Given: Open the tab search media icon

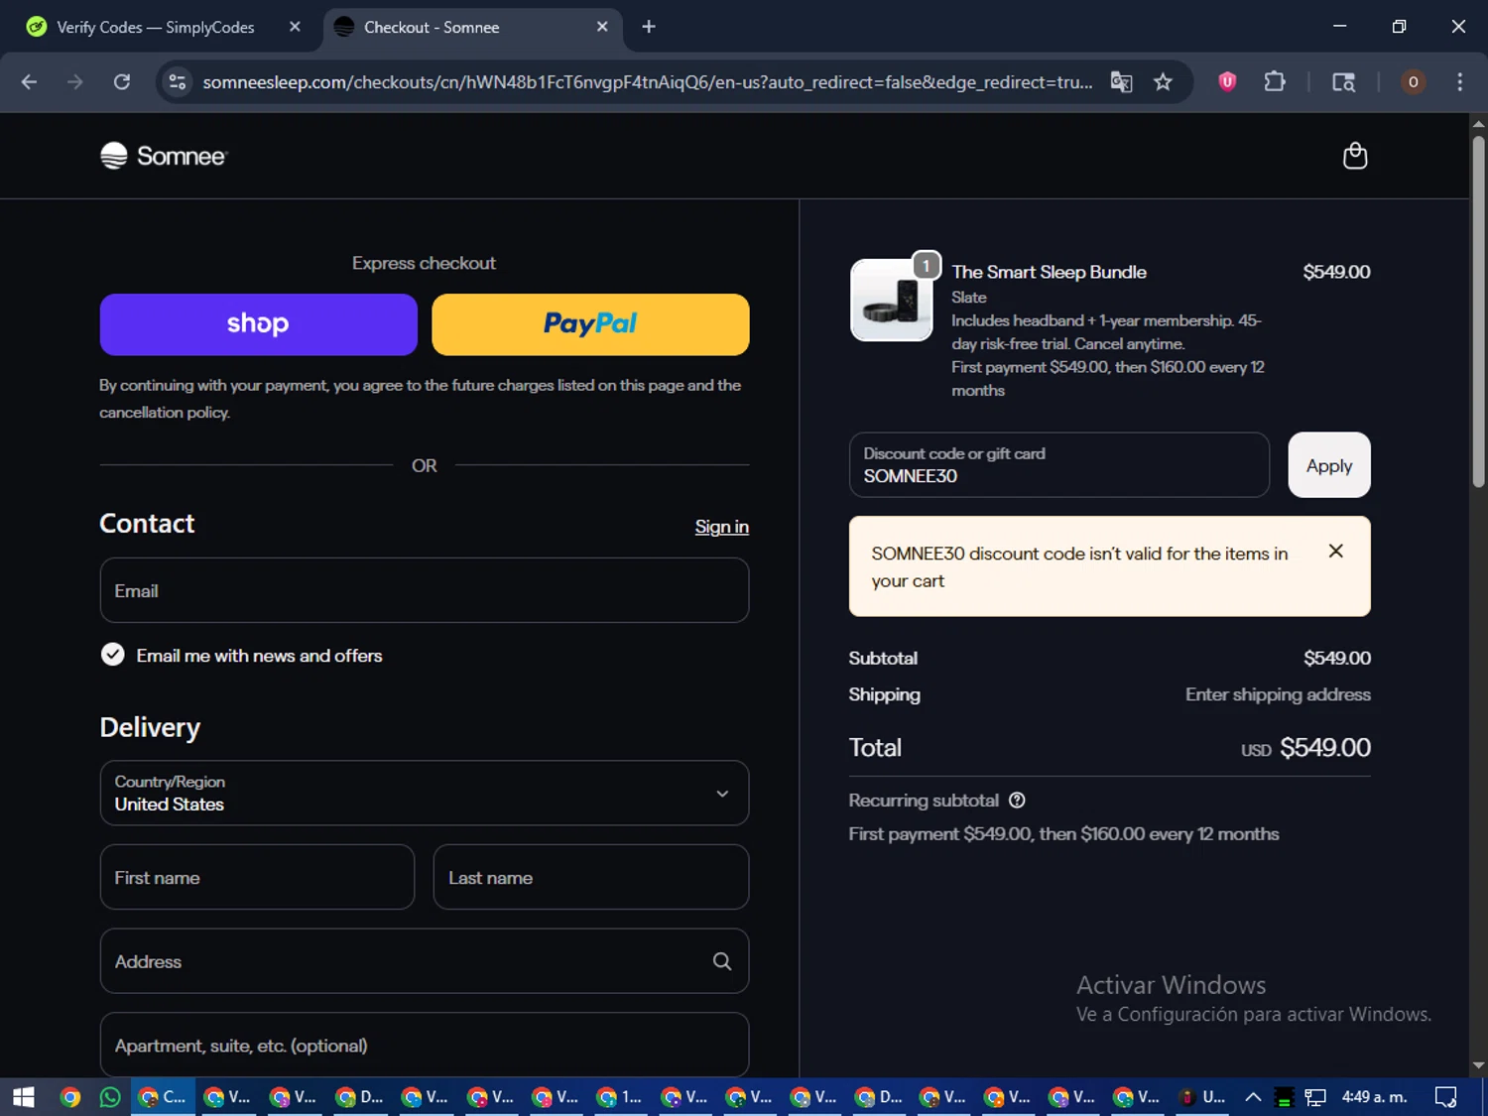Looking at the screenshot, I should (x=1343, y=82).
